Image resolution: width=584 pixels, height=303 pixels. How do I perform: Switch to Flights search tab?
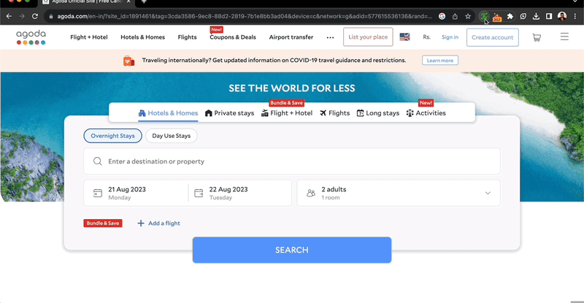[334, 113]
